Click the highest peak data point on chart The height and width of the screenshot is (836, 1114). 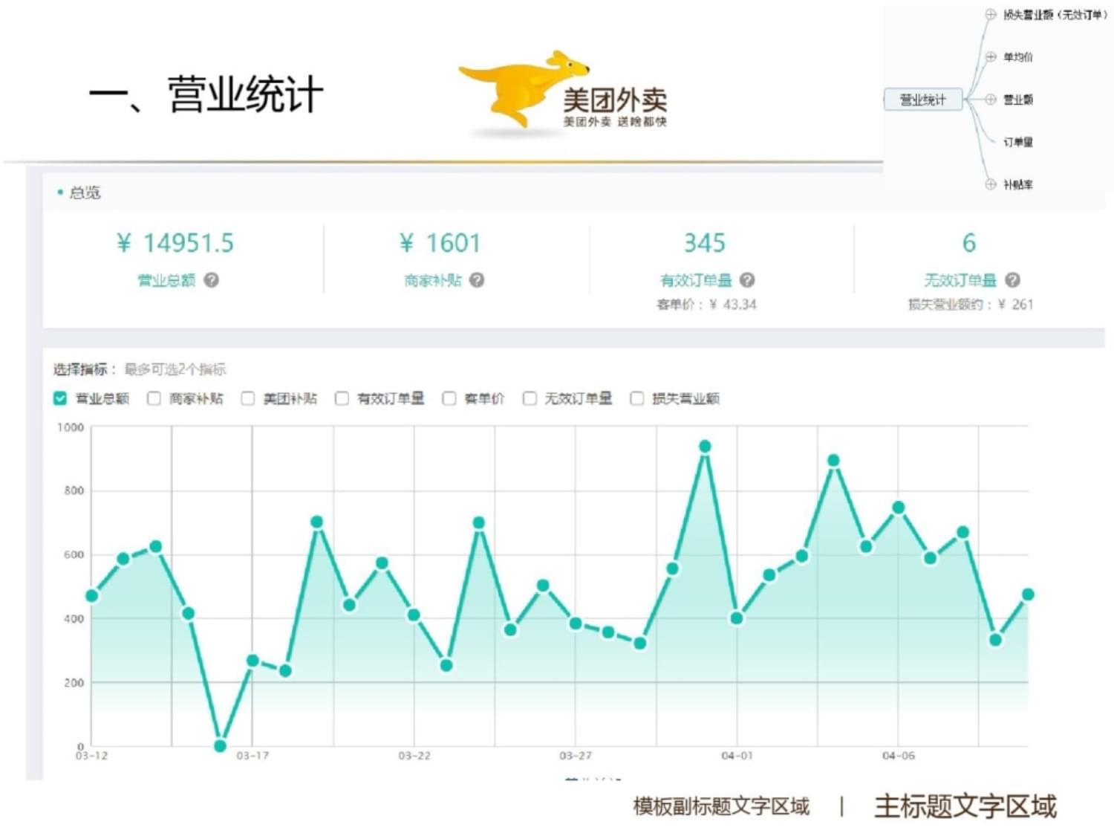pos(705,447)
